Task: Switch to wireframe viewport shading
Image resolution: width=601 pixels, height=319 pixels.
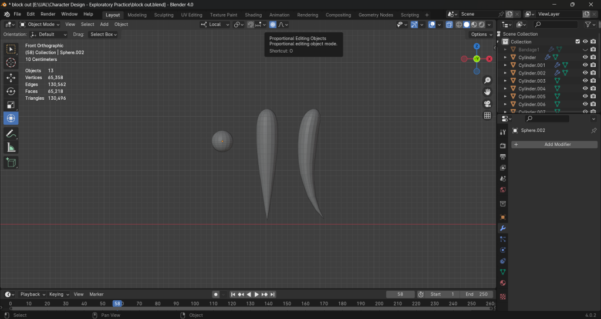Action: coord(458,25)
